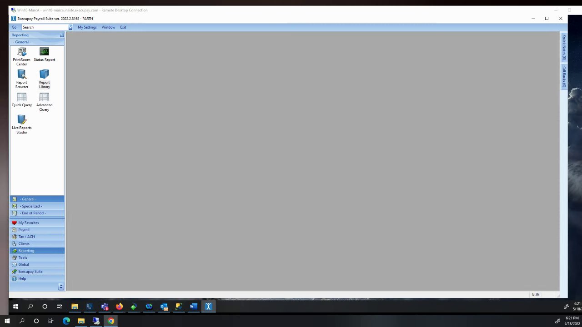
Task: Open File Explorer on the remote taskbar
Action: pos(75,307)
